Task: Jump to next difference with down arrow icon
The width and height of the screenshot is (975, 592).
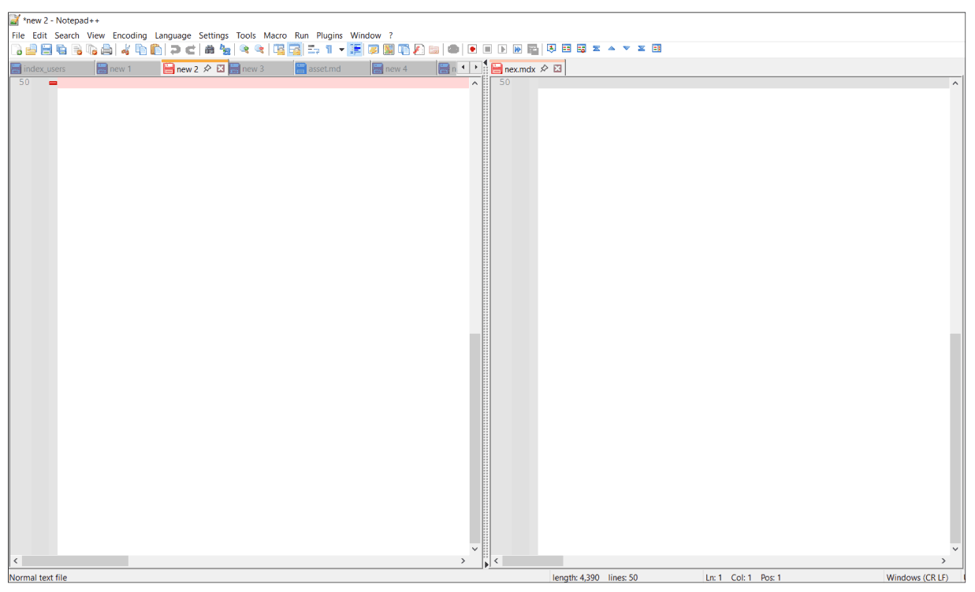Action: [627, 49]
